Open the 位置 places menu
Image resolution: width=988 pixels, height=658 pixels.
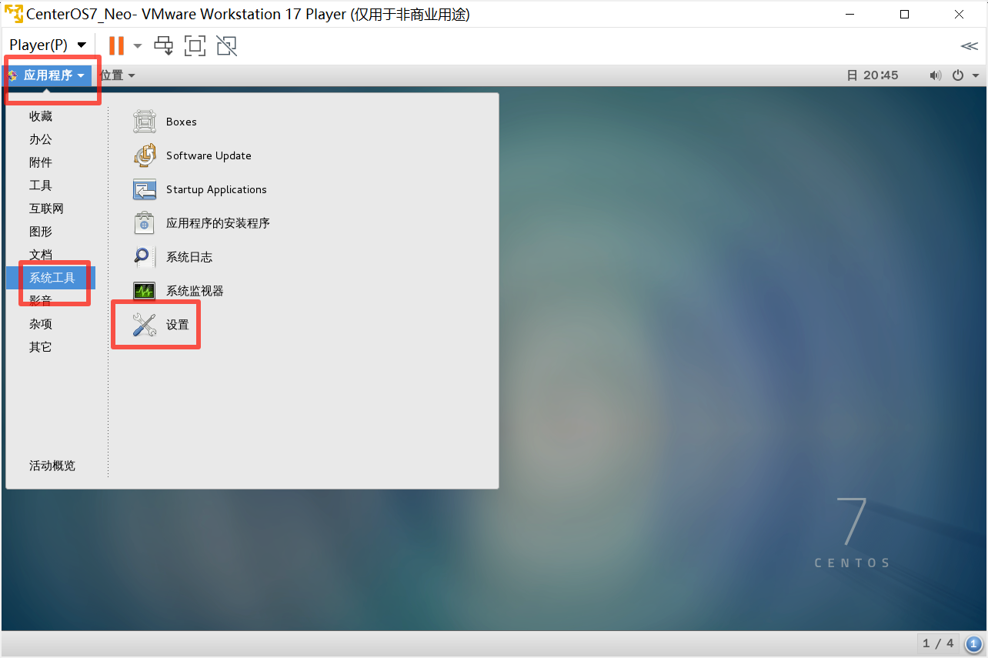118,75
